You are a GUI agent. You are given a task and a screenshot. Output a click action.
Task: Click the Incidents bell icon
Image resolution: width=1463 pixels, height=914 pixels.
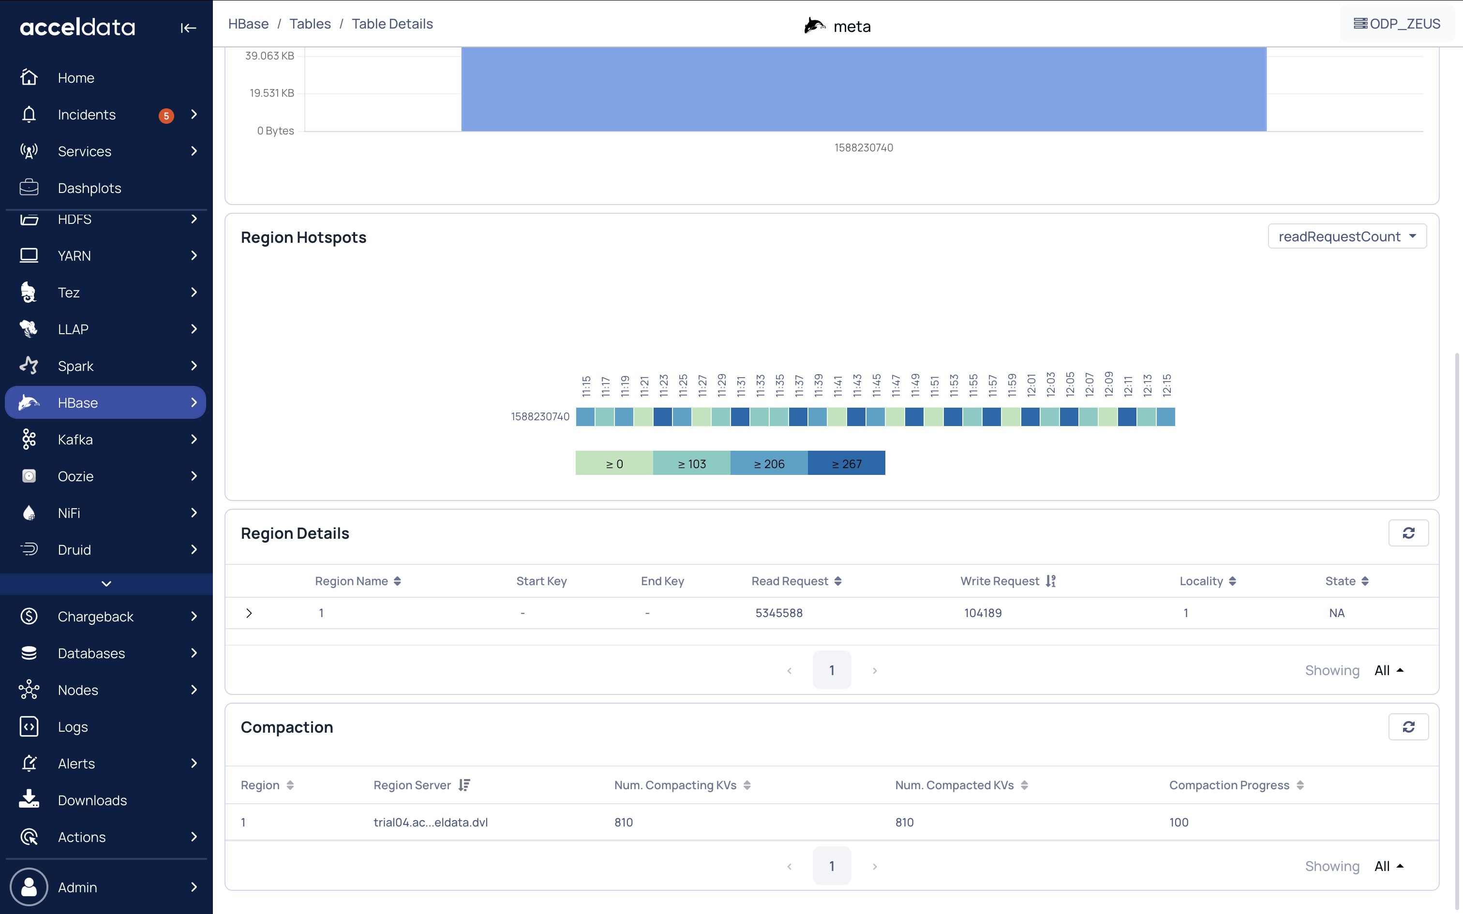pyautogui.click(x=29, y=115)
